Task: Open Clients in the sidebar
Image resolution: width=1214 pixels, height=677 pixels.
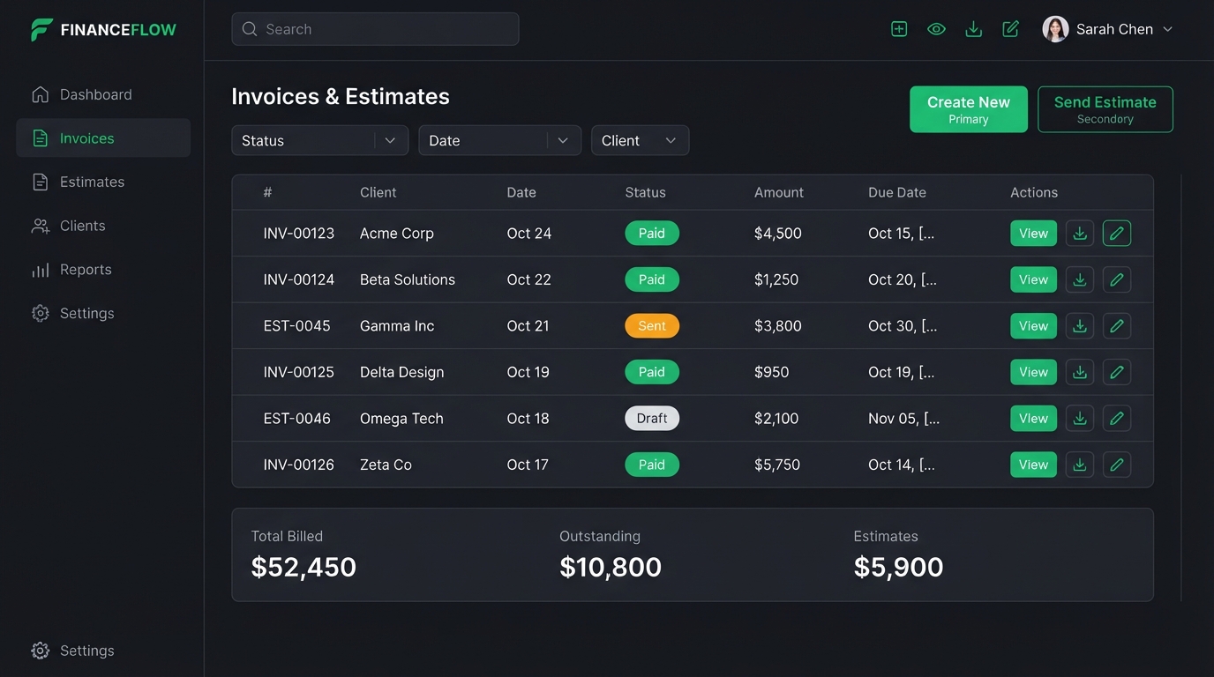Action: 103,226
